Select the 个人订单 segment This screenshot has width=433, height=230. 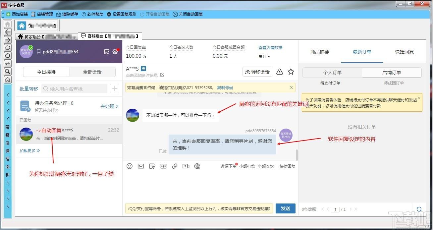click(x=332, y=73)
